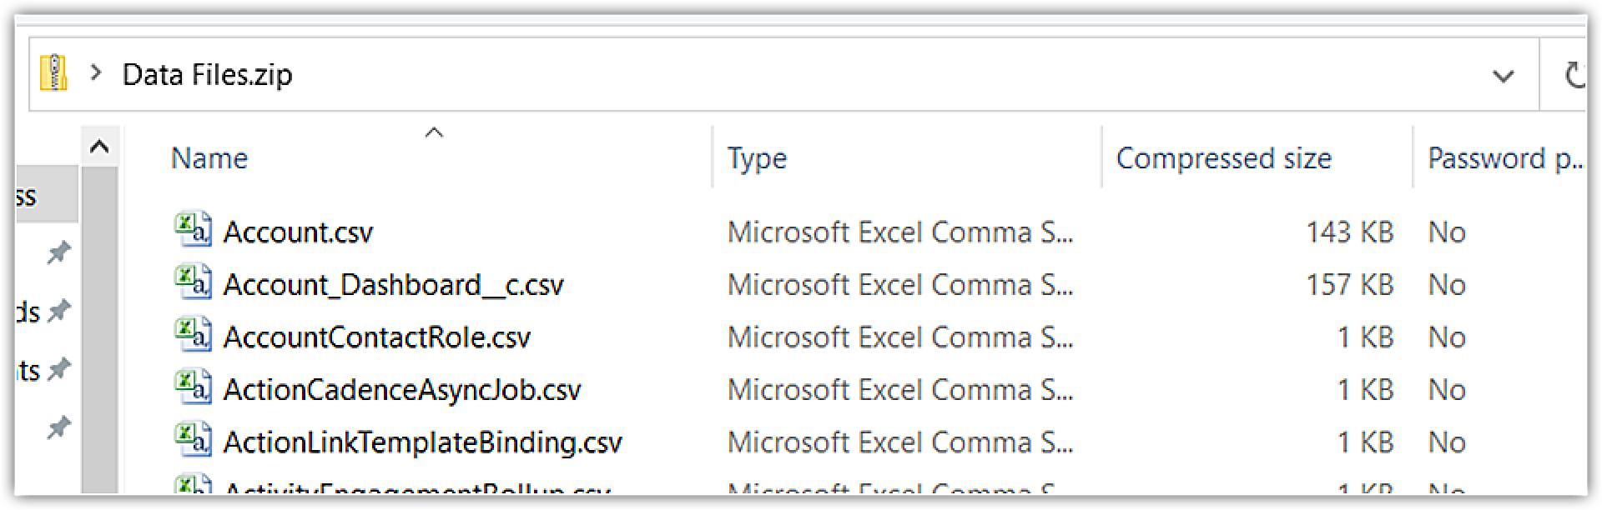The width and height of the screenshot is (1602, 510).
Task: Sort files by Type column header
Action: [757, 158]
